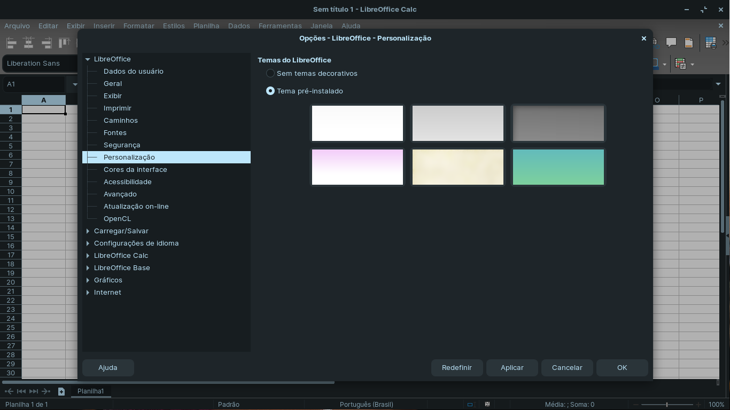The height and width of the screenshot is (410, 730).
Task: Open the Editar menu
Action: (x=48, y=26)
